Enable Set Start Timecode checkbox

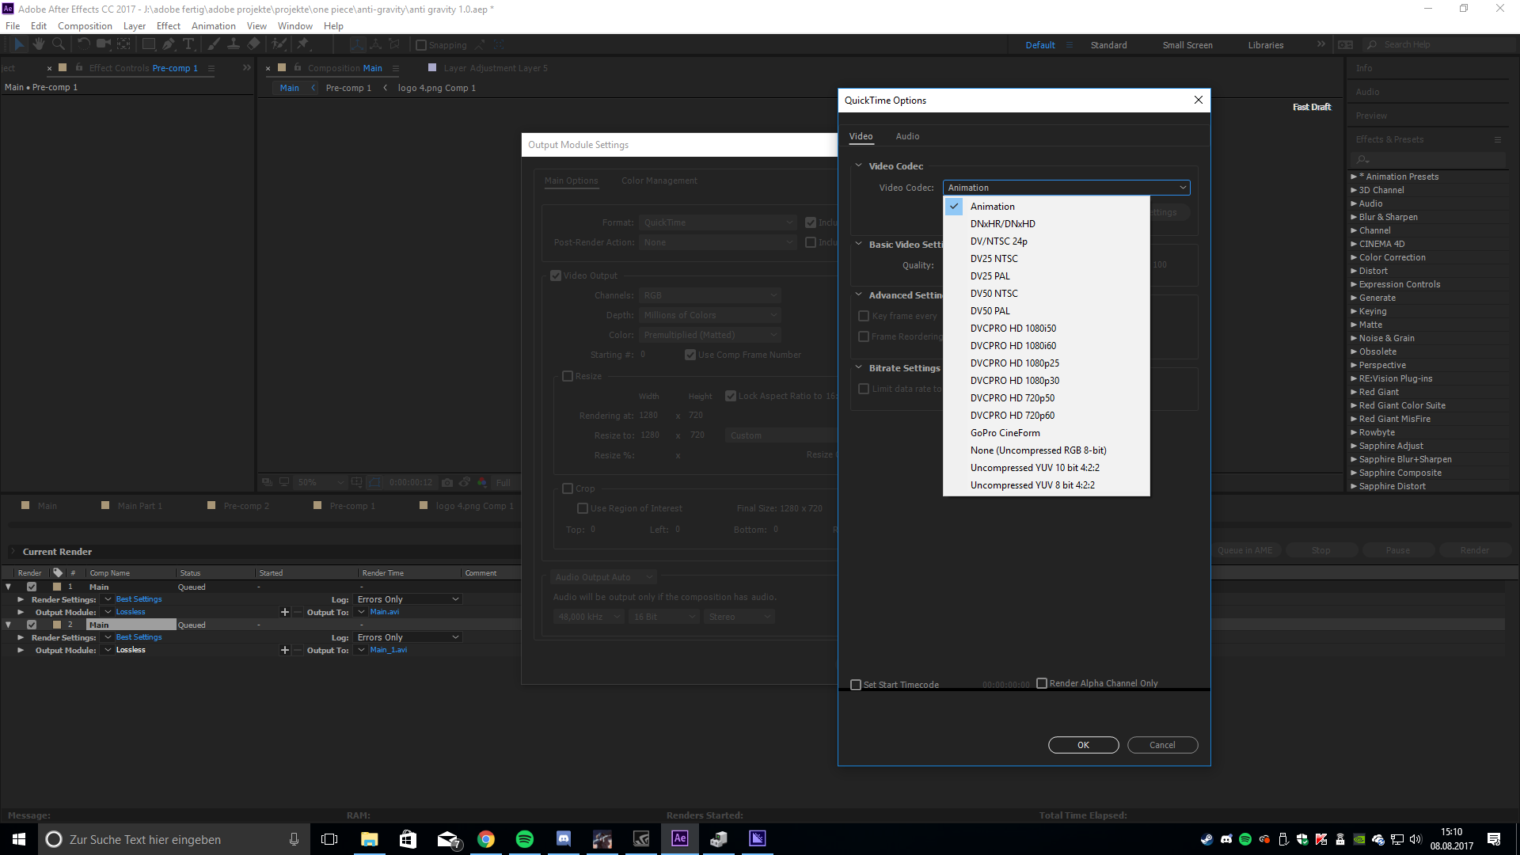coord(856,684)
